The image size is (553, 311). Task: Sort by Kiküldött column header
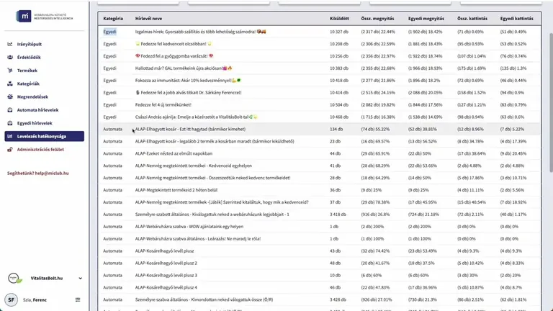pos(339,18)
